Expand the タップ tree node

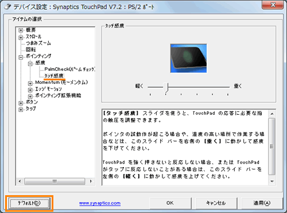coord(21,110)
